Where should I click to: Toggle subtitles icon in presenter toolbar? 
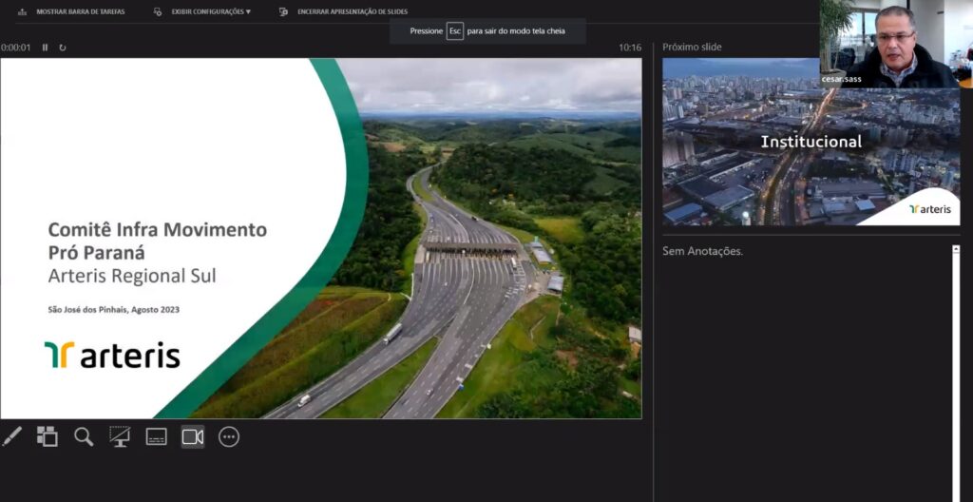click(157, 436)
